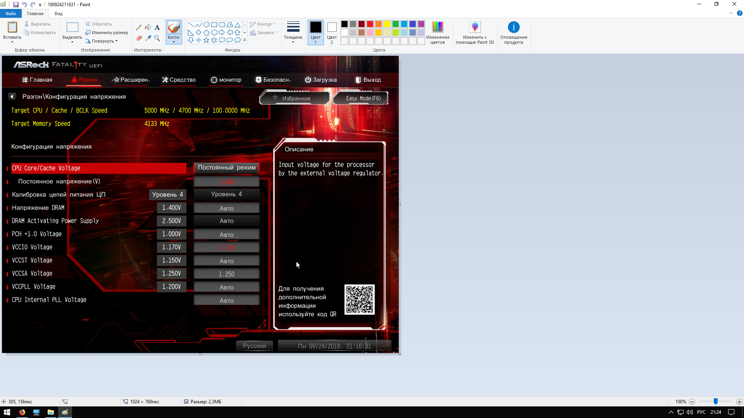Select the Text tool

[x=157, y=27]
